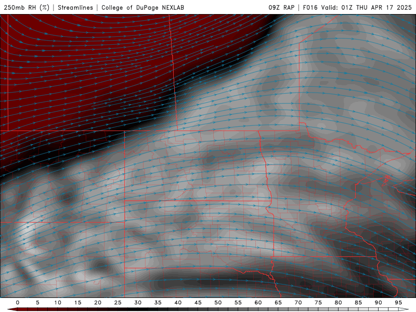Click the "F016" forecast hour text
Viewport: 416px width, 312px height.
310,7
